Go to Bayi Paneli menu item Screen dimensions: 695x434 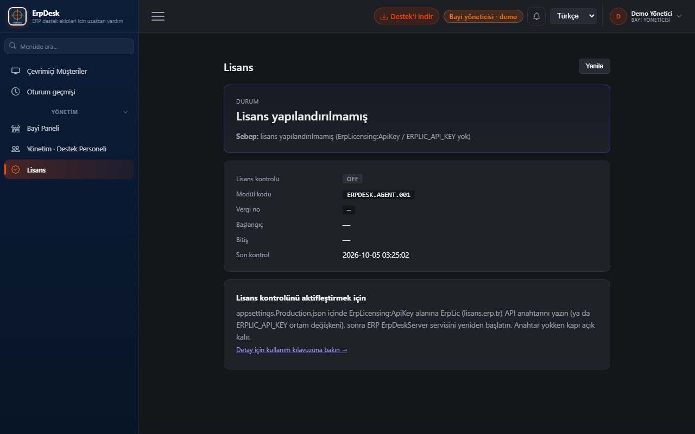[69, 129]
